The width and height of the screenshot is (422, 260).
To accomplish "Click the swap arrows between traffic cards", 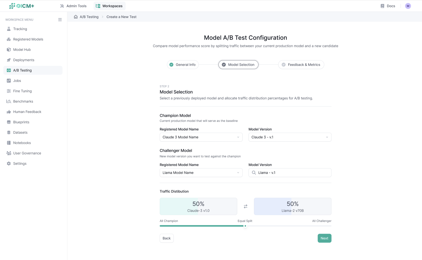I will [246, 206].
